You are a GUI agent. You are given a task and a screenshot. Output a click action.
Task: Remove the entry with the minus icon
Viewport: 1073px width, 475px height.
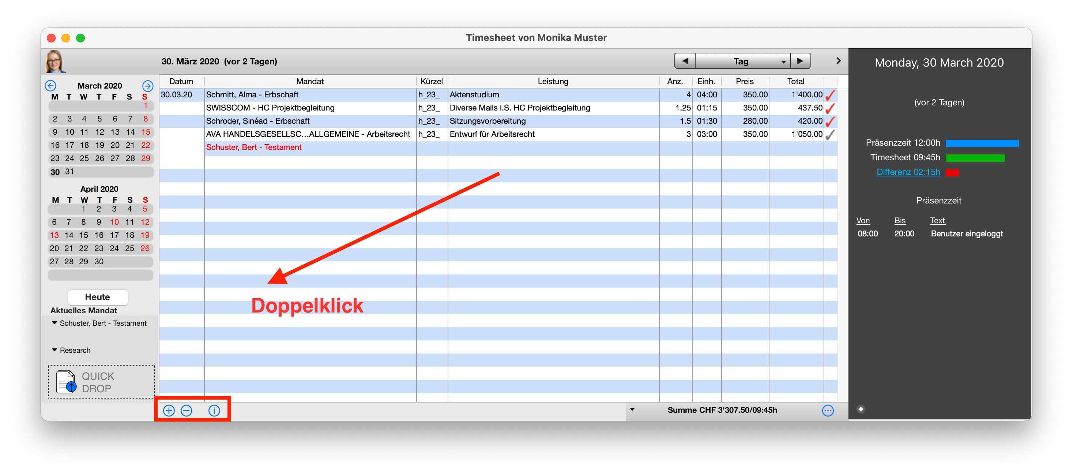(x=187, y=411)
